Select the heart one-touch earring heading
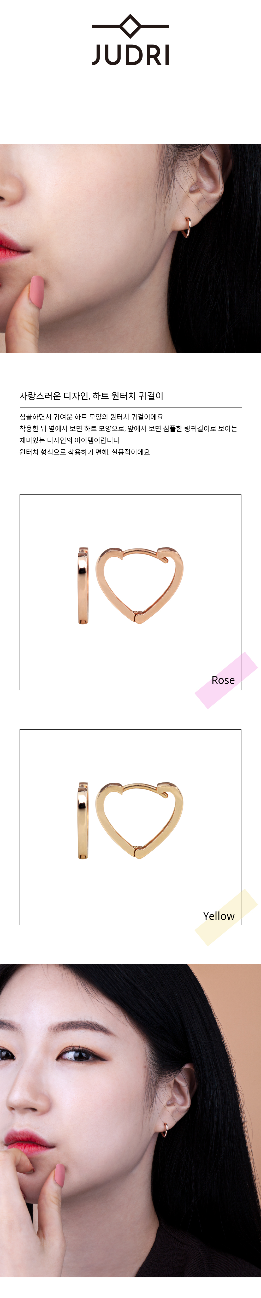This screenshot has height=1298, width=261. click(x=91, y=396)
